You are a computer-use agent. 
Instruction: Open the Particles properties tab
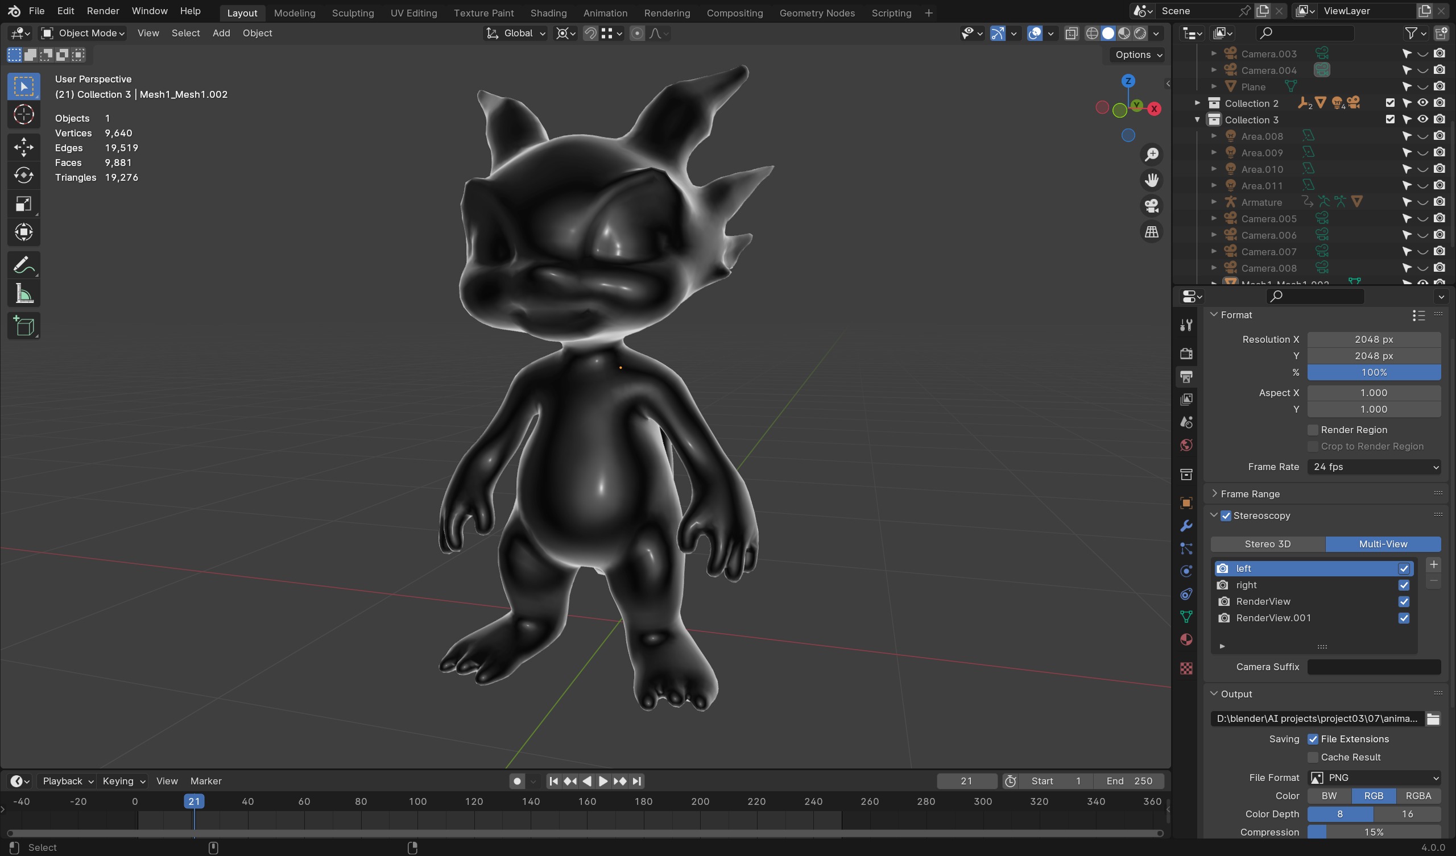click(1186, 548)
